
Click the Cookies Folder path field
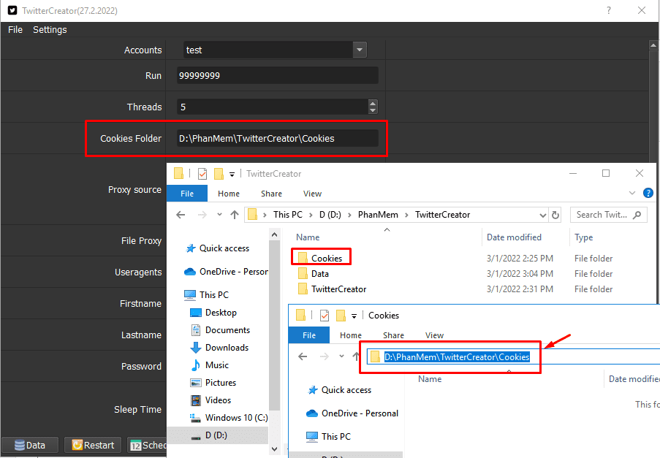278,138
